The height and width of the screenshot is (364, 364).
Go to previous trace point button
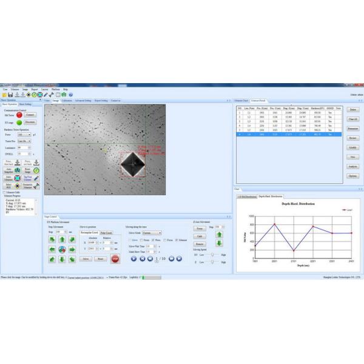click(x=150, y=258)
